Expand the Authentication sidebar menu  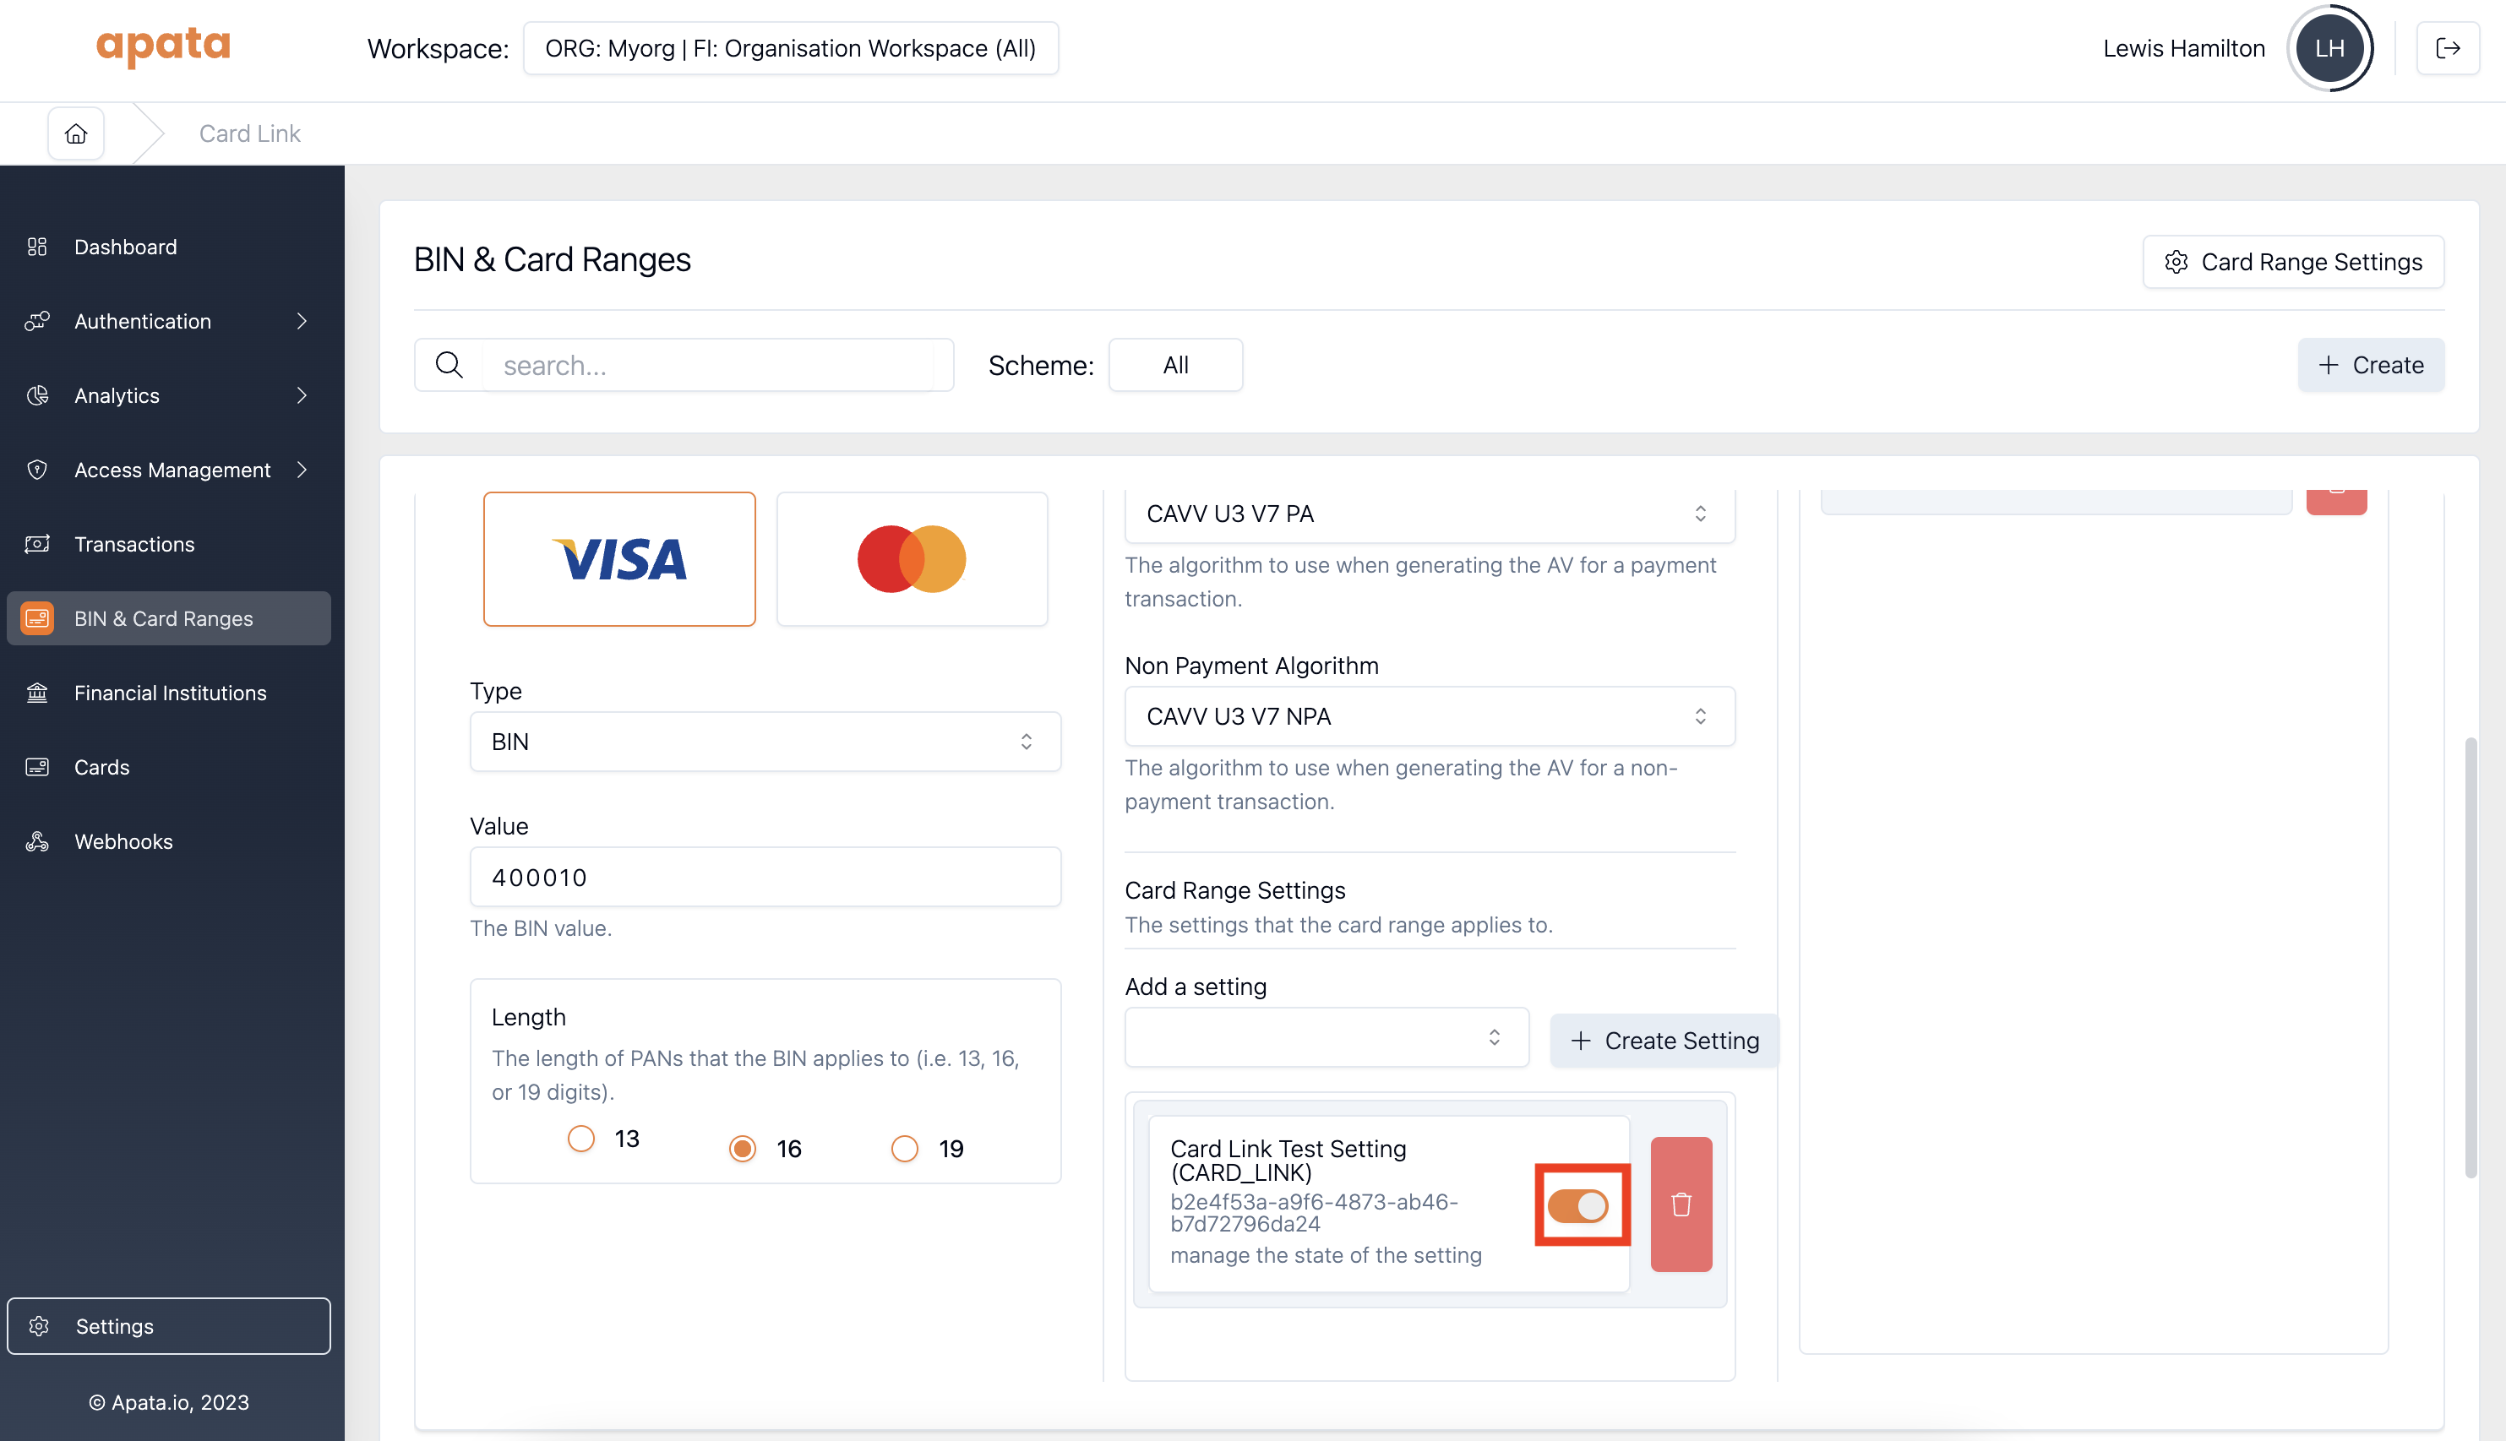click(142, 321)
